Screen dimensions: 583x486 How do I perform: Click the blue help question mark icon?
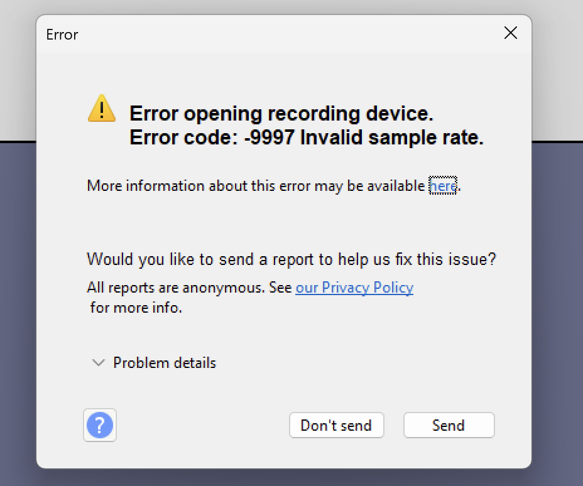point(99,425)
